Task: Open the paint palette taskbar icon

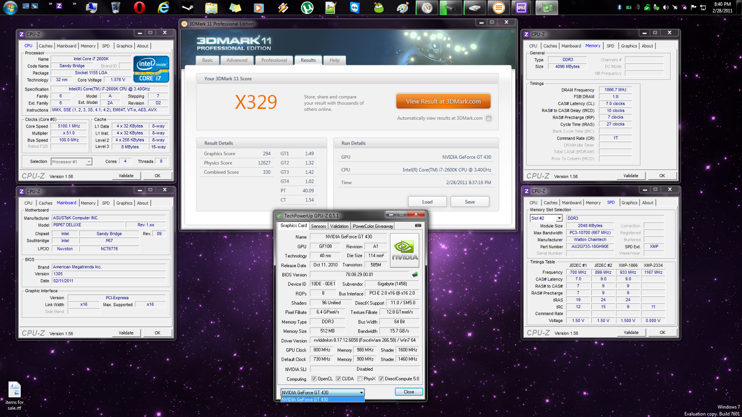Action: (x=403, y=7)
